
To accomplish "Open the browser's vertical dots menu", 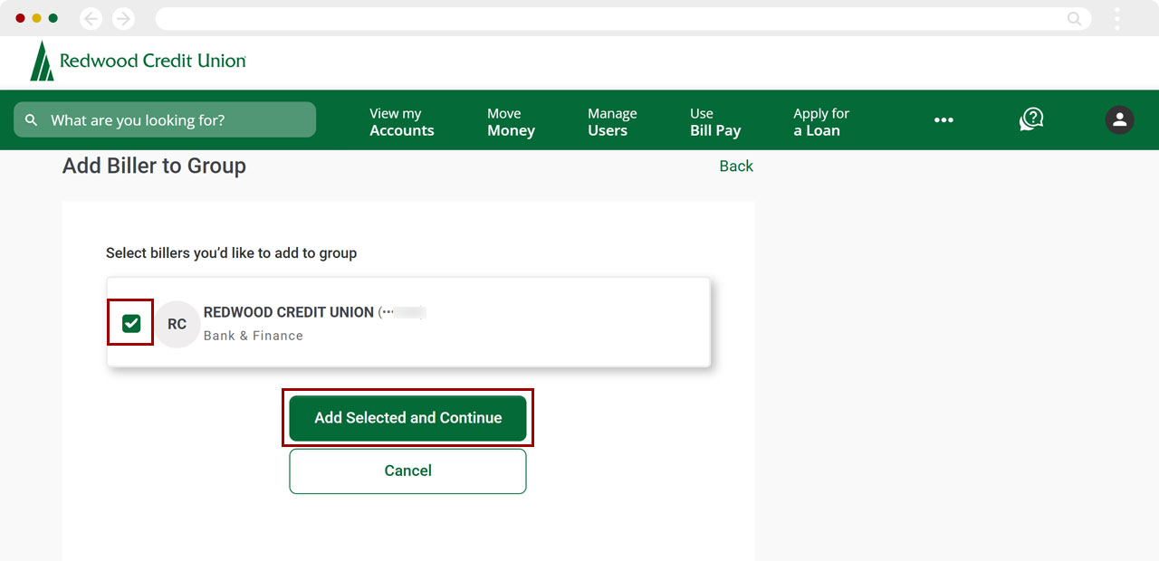I will tap(1118, 18).
